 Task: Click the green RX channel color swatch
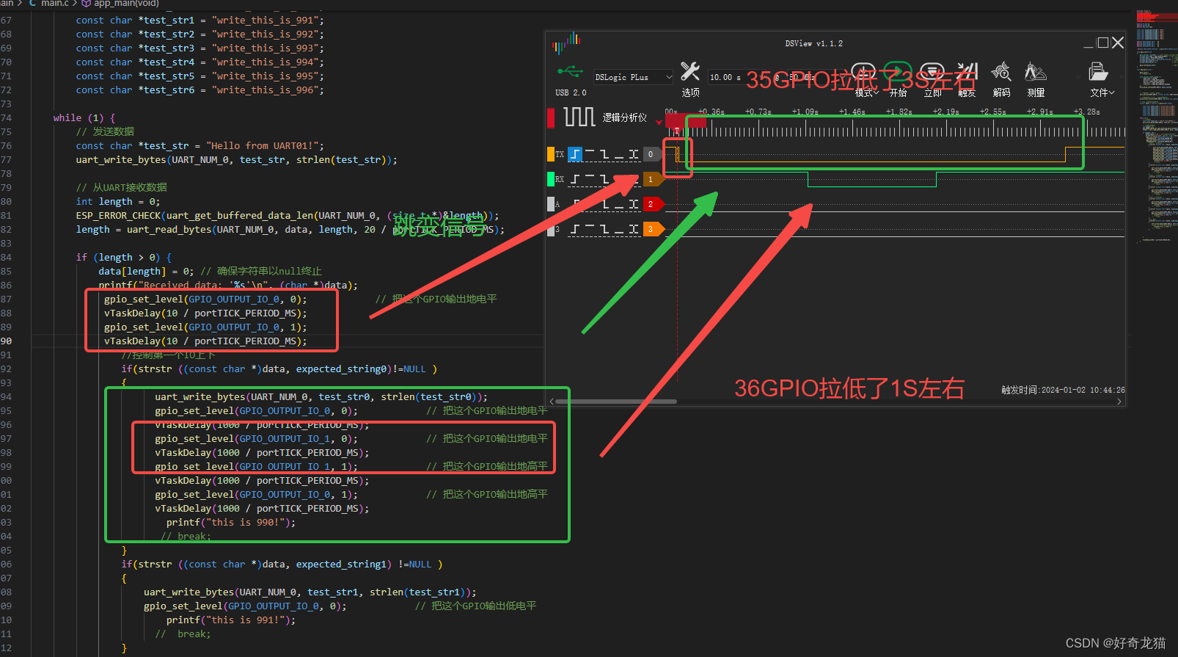point(551,179)
